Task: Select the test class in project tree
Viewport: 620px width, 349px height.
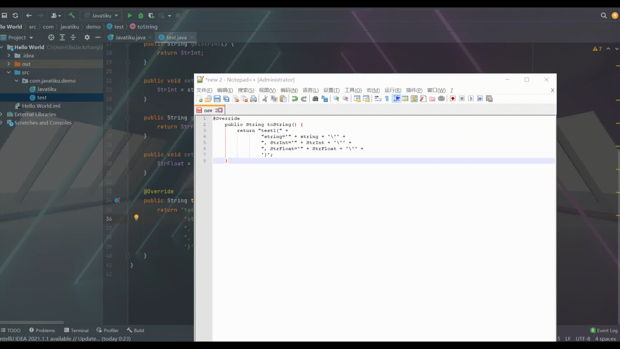Action: (x=42, y=98)
